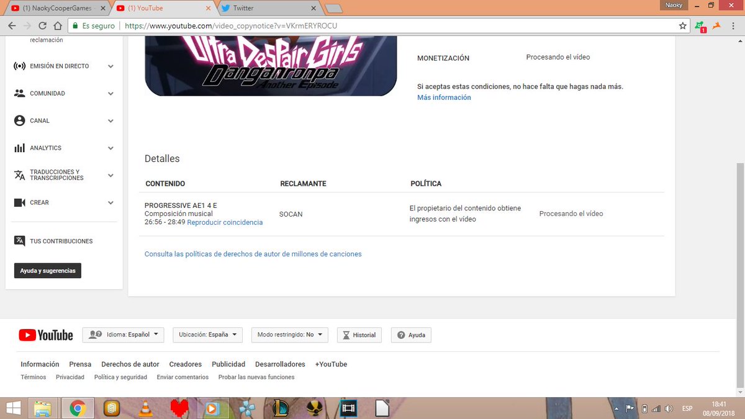Open the Privacidad footer link

click(x=70, y=377)
